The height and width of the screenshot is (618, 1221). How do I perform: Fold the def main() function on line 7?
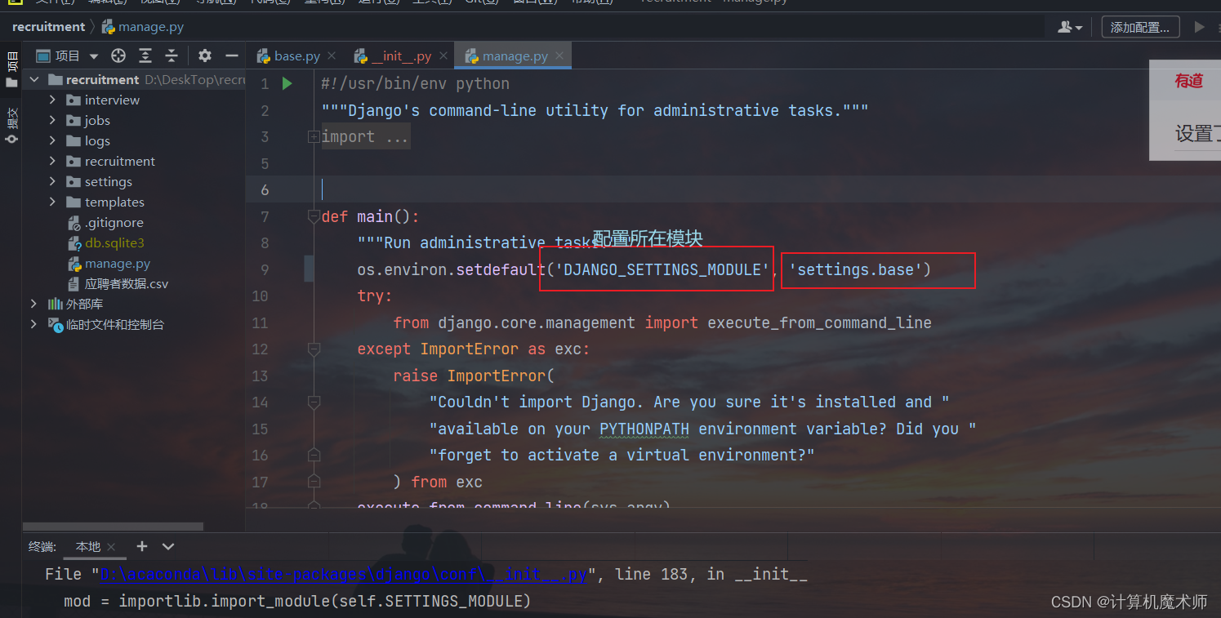coord(314,216)
